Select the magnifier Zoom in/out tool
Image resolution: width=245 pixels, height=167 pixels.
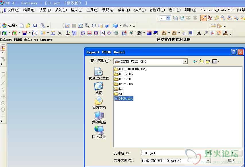tap(87, 26)
